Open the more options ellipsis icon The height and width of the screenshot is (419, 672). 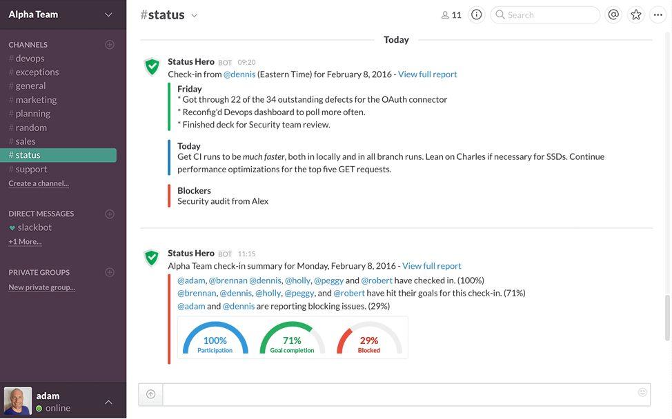tap(658, 14)
